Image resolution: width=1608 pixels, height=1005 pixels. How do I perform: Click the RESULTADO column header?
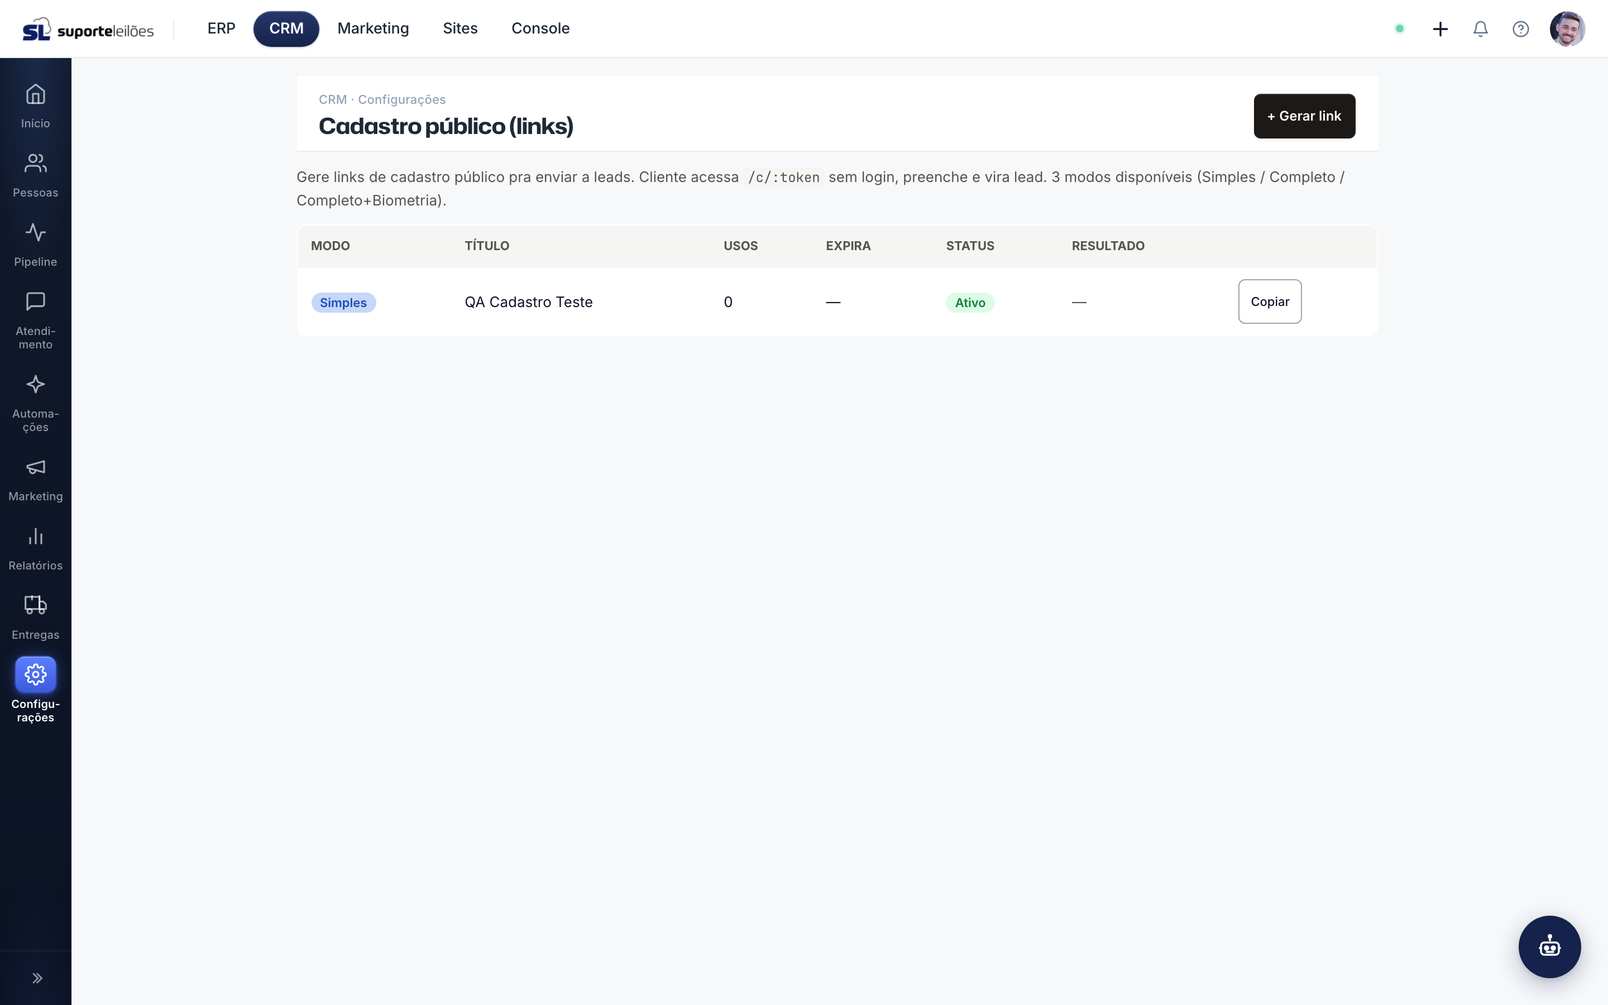1108,246
